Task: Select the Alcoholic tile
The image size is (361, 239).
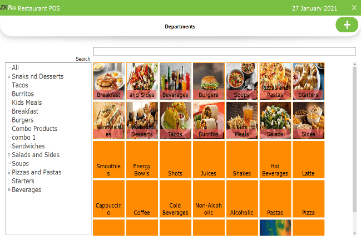Action: [x=242, y=199]
